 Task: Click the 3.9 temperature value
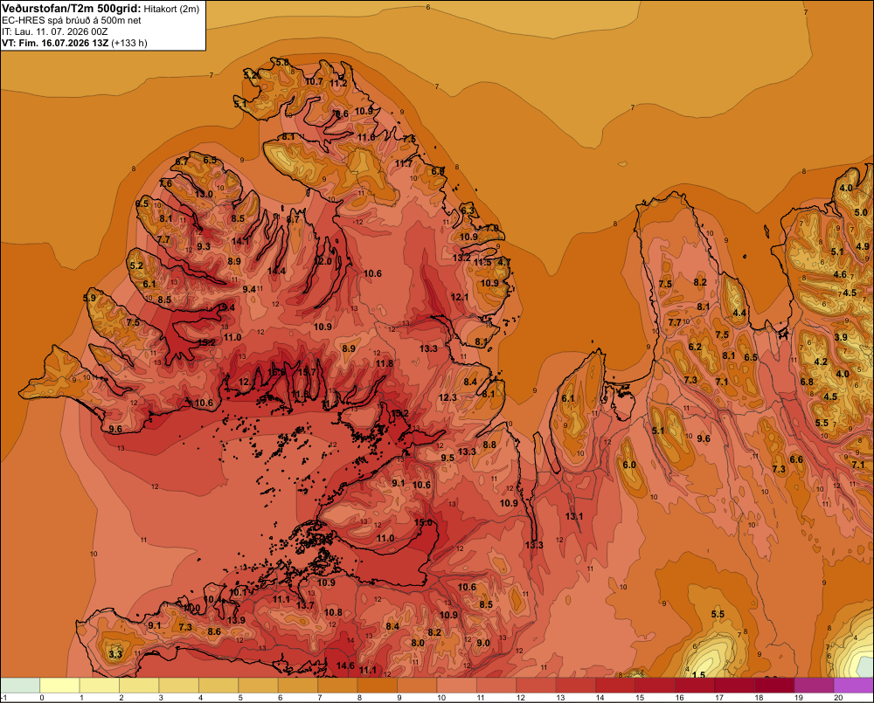[x=841, y=337]
